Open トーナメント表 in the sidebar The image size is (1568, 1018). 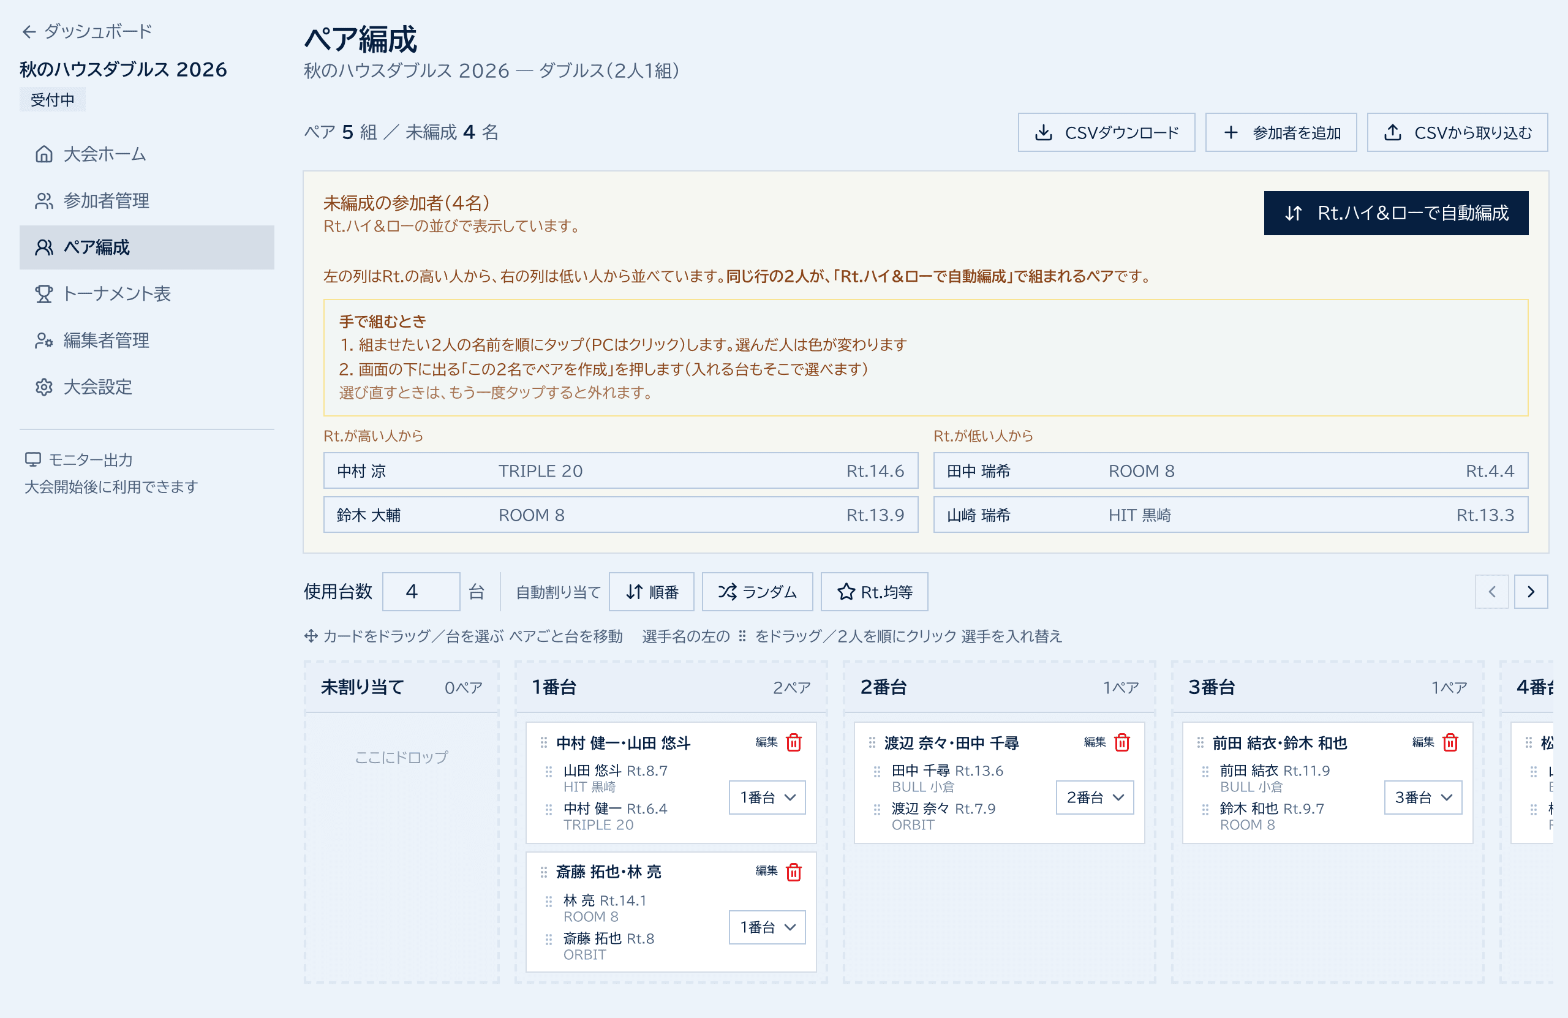tap(146, 294)
